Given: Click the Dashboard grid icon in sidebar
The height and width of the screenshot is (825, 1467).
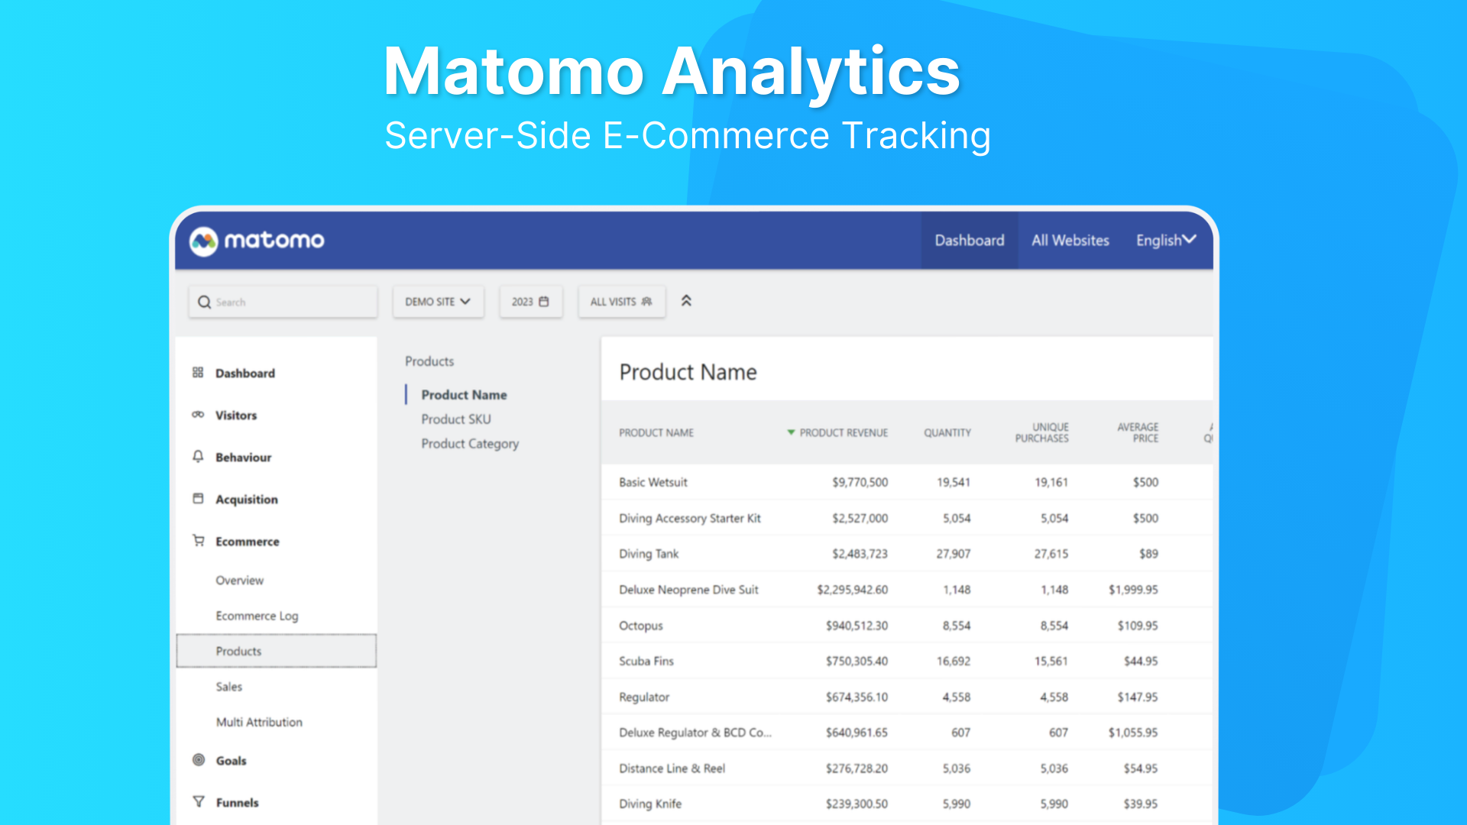Looking at the screenshot, I should pyautogui.click(x=198, y=373).
